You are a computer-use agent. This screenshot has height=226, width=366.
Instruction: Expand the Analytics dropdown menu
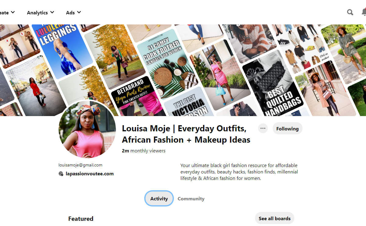[x=40, y=13]
